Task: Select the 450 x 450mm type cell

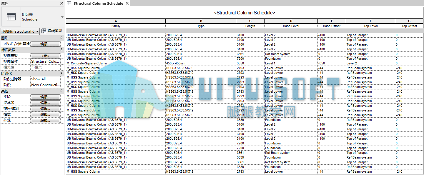Action: (201, 63)
